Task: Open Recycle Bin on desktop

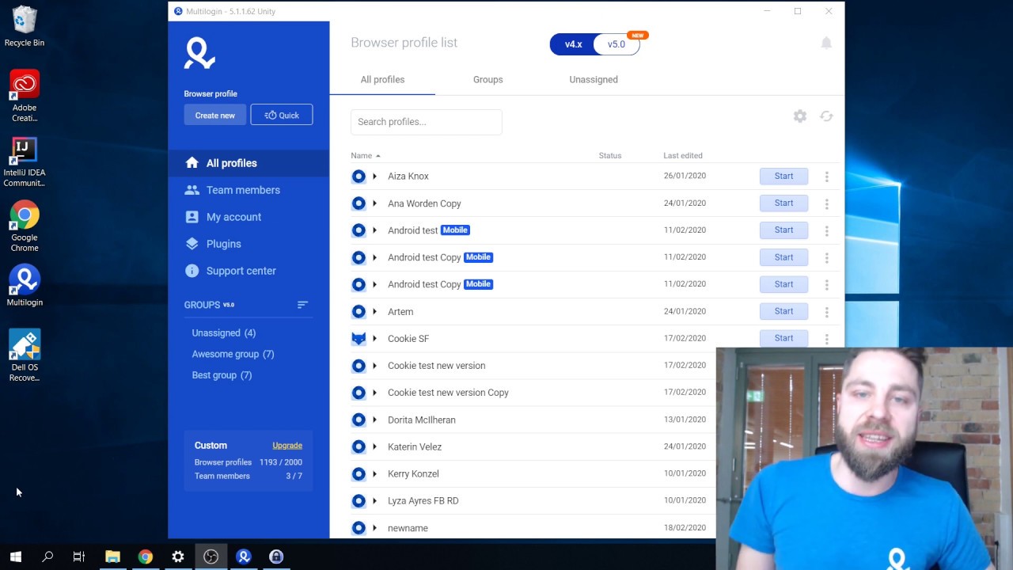Action: [25, 26]
